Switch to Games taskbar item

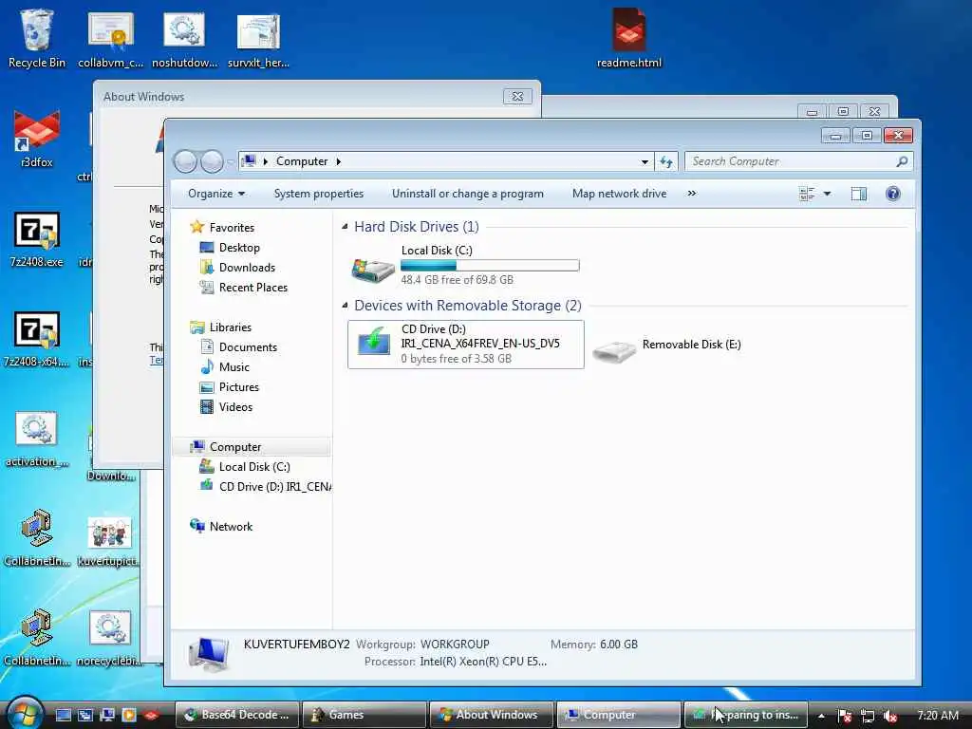coord(364,715)
